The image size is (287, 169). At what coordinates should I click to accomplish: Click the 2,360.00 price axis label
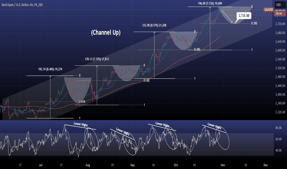click(280, 104)
